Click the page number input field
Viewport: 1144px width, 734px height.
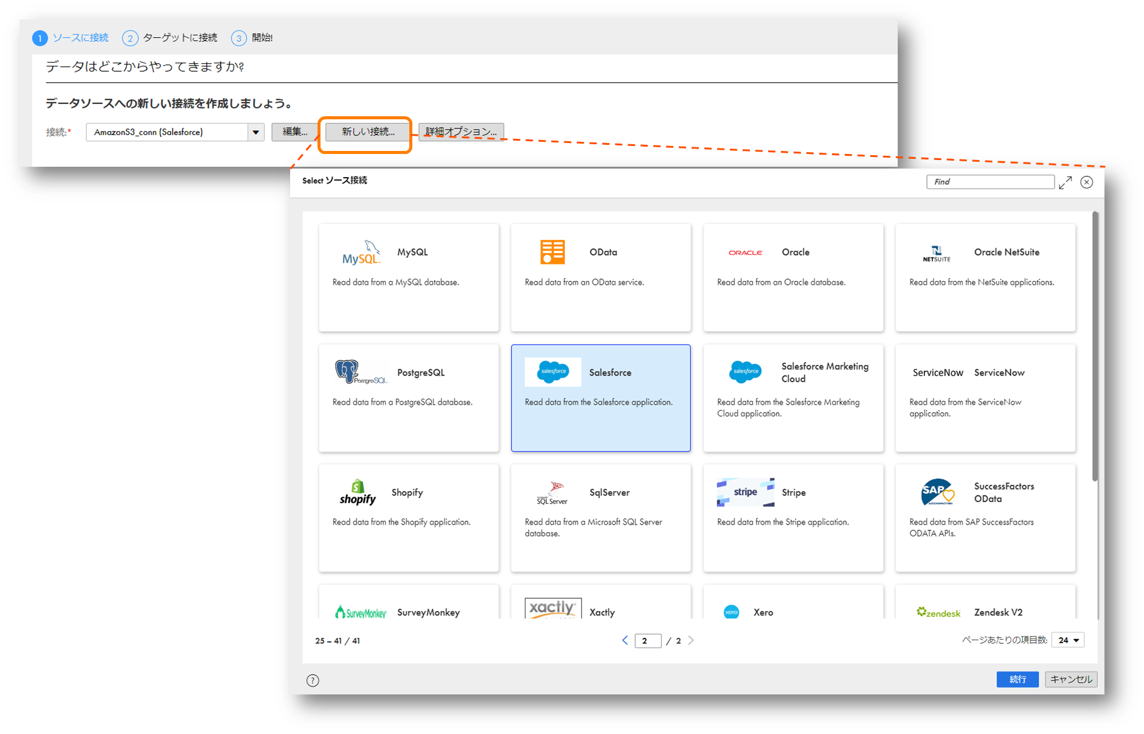[x=648, y=640]
